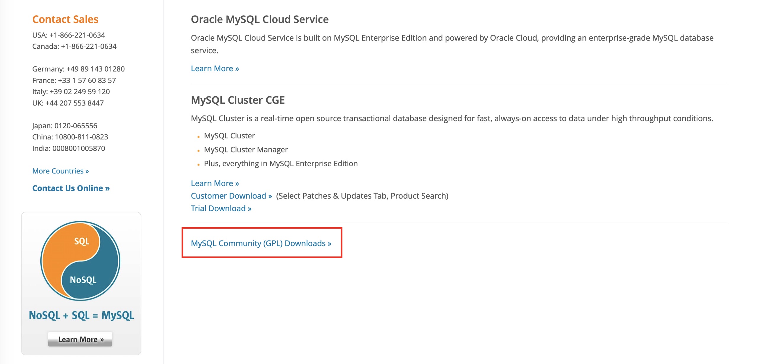Screen dimensions: 757x364
Task: Click Contact Us Online link
Action: coord(71,188)
